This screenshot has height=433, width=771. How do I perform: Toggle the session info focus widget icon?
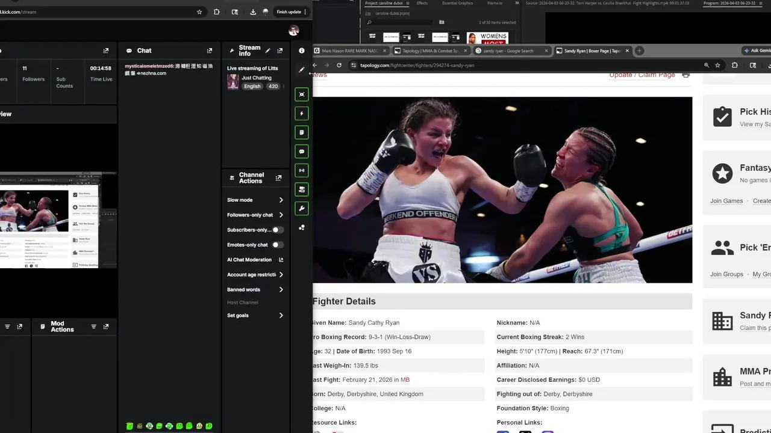coord(302,94)
